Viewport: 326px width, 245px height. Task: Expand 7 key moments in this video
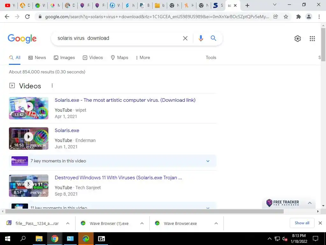coord(113,161)
